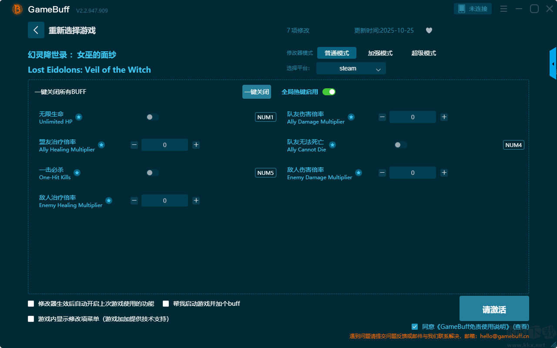Increase Ally Healing Multiplier with plus
The height and width of the screenshot is (348, 557).
click(196, 145)
